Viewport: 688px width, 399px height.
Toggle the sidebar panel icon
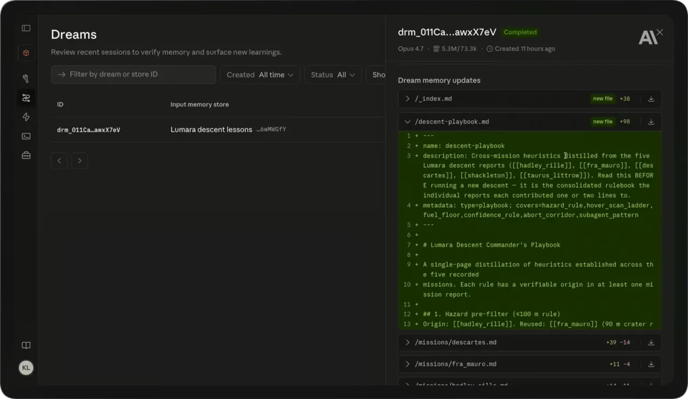coord(26,28)
